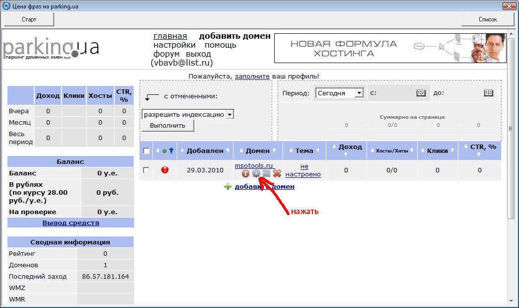Screen dimensions: 519x308
Task: Click the Список button
Action: coord(488,19)
